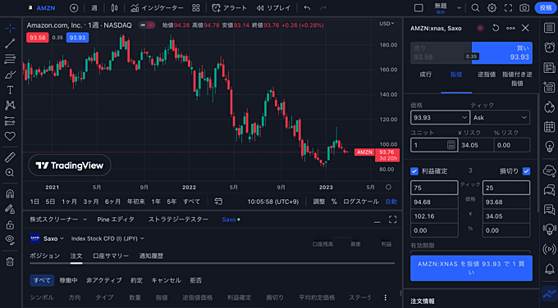Toggle lock all drawings
The width and height of the screenshot is (558, 308).
[x=10, y=225]
